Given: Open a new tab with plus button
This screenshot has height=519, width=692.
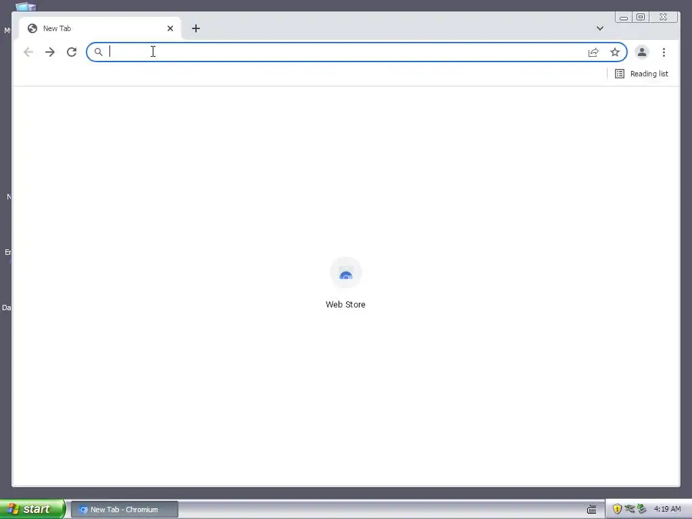Looking at the screenshot, I should coord(196,28).
